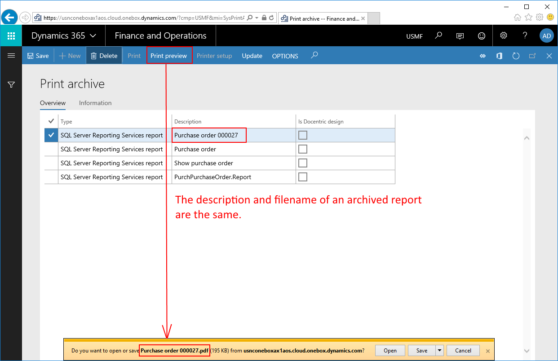
Task: Click the grid scroll up arrow
Action: click(x=527, y=138)
